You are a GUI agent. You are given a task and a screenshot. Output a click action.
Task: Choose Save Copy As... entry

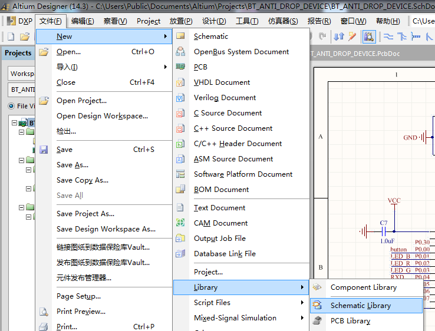click(x=104, y=180)
